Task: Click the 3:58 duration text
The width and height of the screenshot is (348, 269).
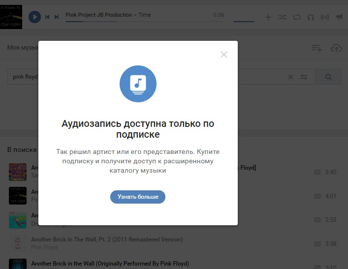Action: [x=331, y=244]
